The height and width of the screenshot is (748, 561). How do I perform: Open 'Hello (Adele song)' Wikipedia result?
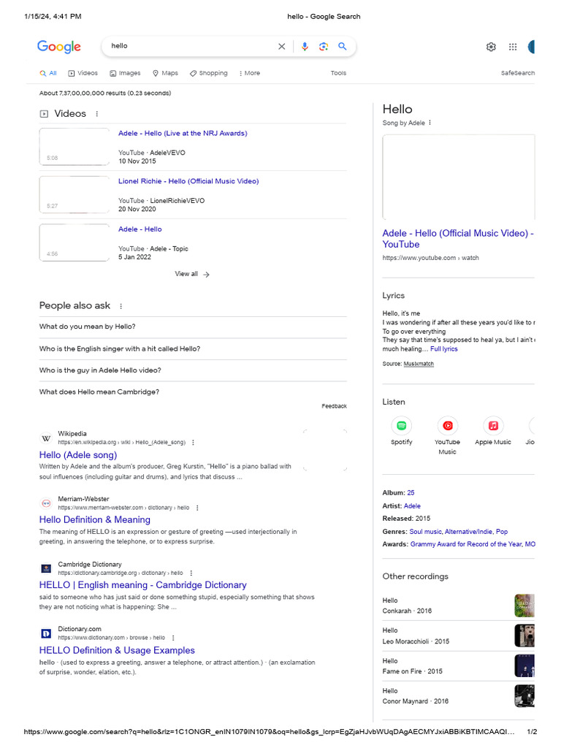[78, 455]
